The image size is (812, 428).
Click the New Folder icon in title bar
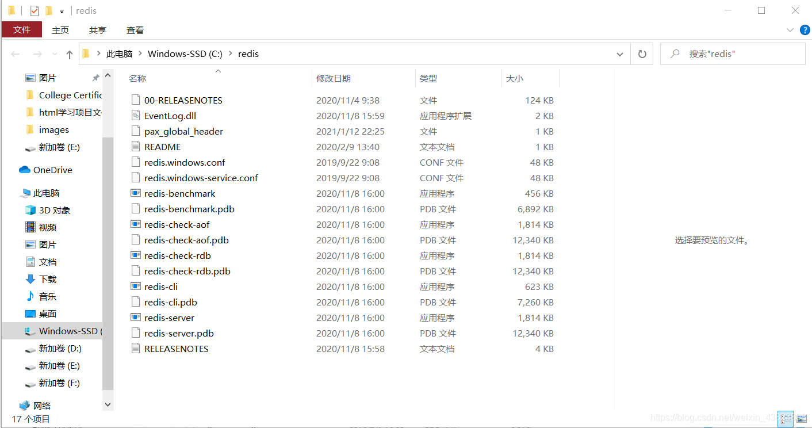(49, 10)
